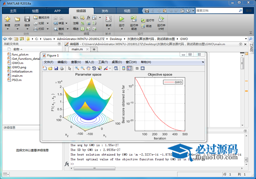The image size is (256, 179).
Task: Click the Link Plot icon in Figure toolbar
Action: pos(116,68)
